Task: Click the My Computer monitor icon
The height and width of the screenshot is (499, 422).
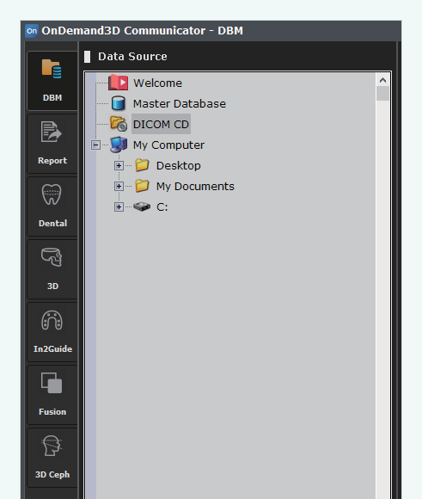Action: click(x=119, y=145)
